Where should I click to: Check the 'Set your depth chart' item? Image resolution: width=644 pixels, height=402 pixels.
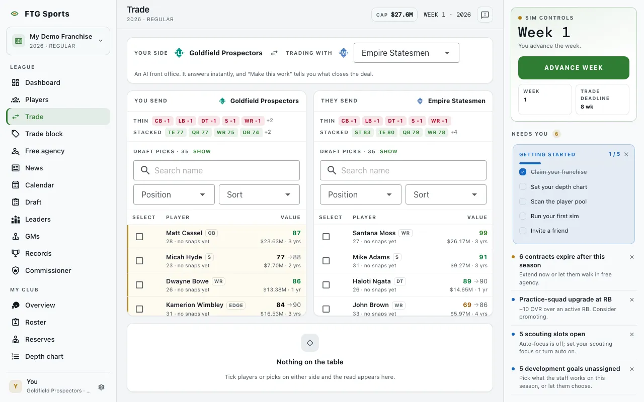coord(523,186)
